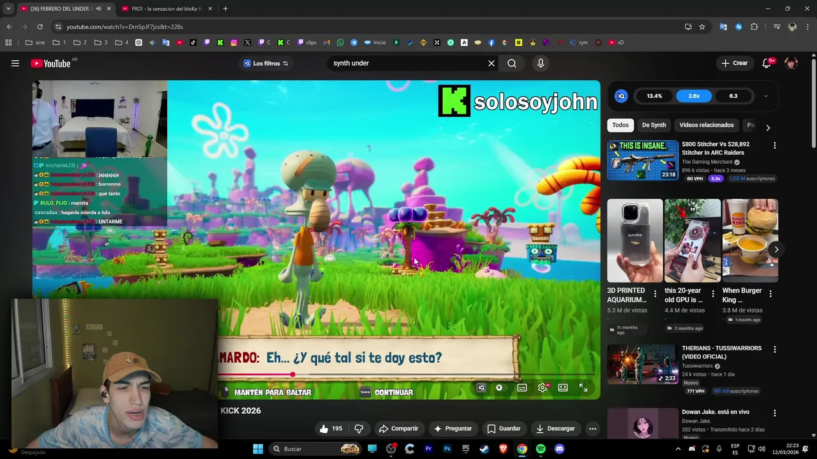Open the Steam taskbar icon
Screen dimensions: 817x459
[484, 449]
